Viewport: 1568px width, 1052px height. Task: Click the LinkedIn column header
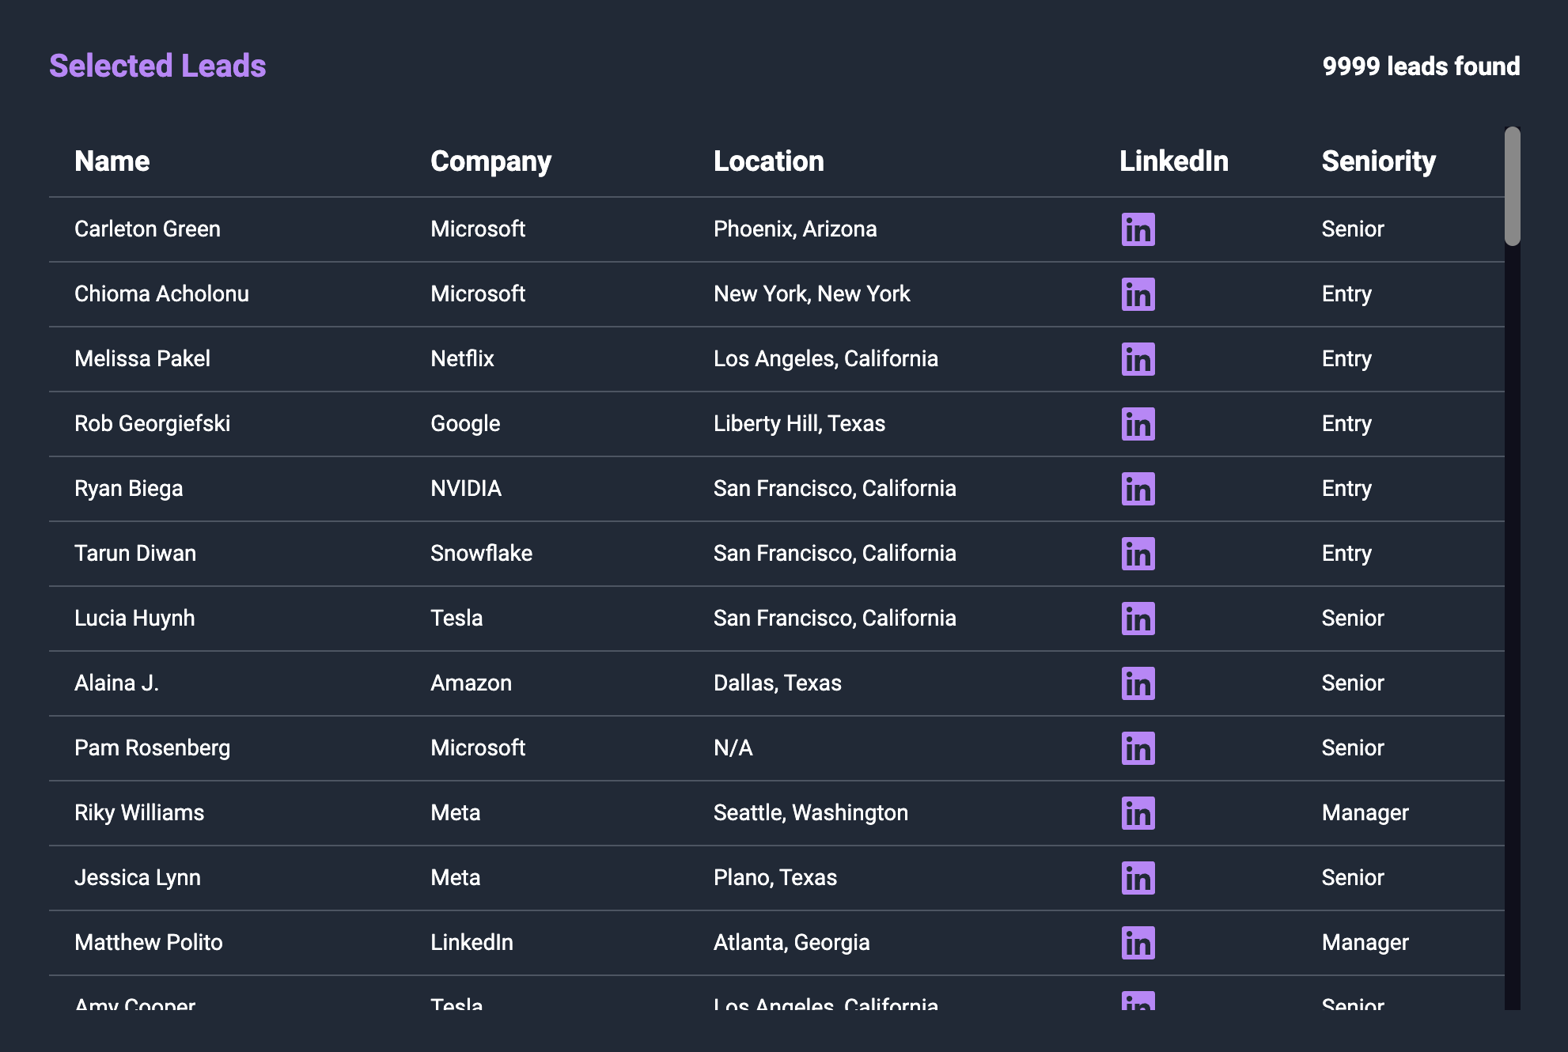(x=1174, y=161)
